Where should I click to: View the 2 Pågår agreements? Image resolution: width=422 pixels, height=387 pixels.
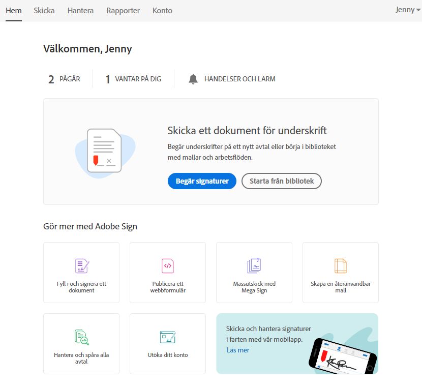tap(64, 79)
